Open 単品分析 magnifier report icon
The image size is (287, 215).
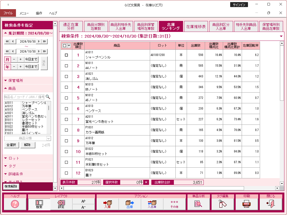198,204
